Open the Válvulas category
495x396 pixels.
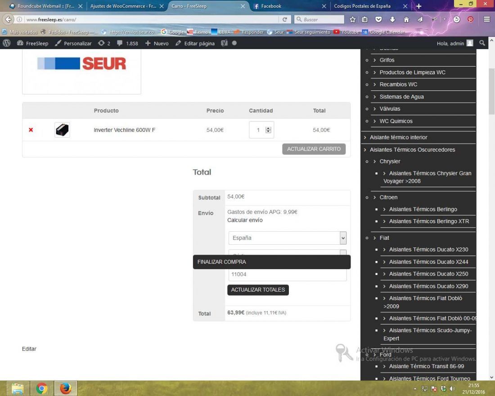390,108
